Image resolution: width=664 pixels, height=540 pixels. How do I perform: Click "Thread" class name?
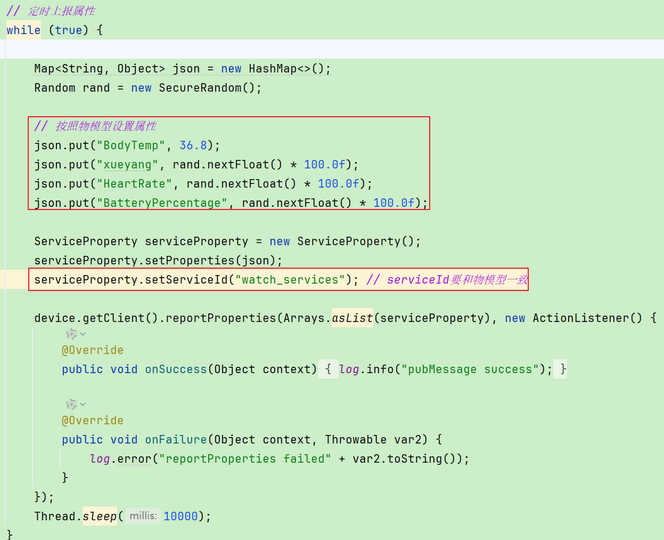[x=55, y=517]
